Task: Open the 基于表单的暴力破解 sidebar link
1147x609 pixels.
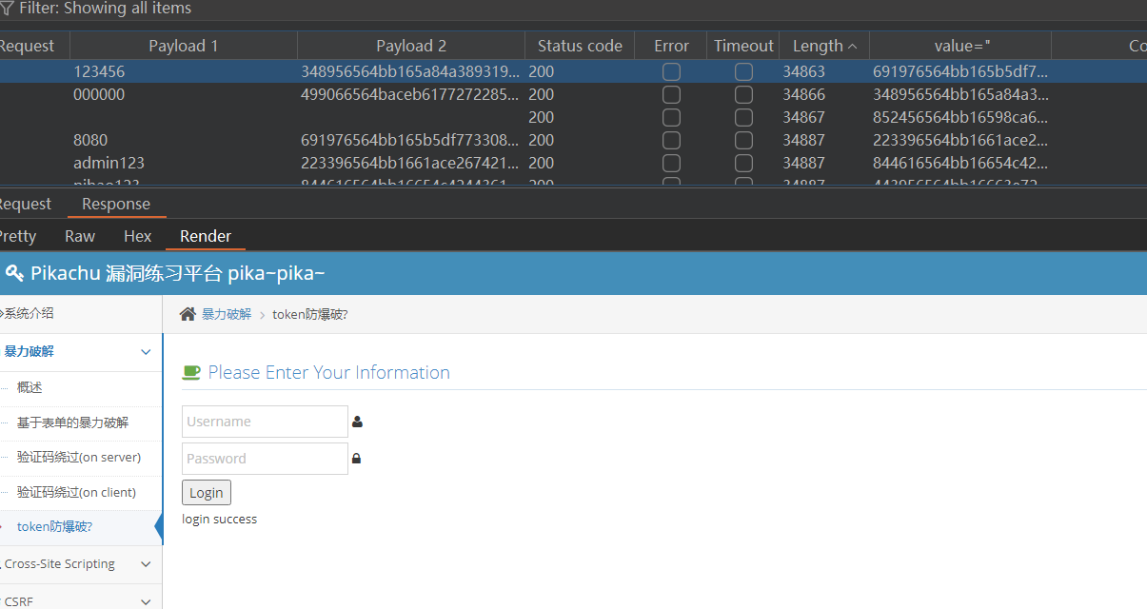Action: tap(72, 422)
